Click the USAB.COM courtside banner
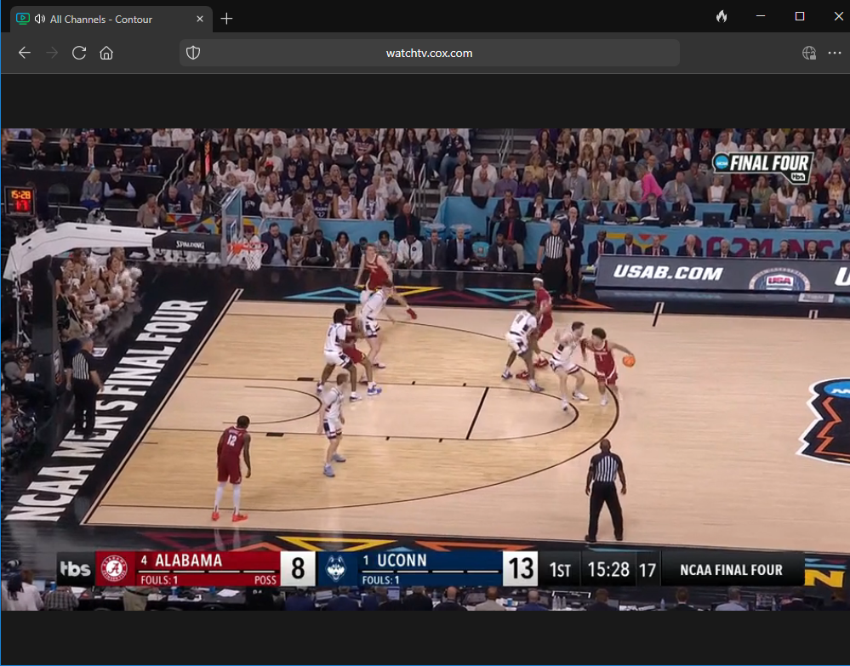850x666 pixels. pyautogui.click(x=668, y=272)
